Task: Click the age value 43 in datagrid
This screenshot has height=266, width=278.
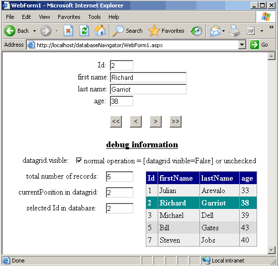Action: (x=248, y=228)
